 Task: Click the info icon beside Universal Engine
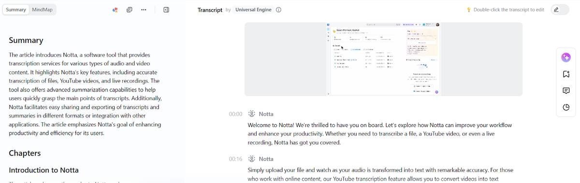(x=278, y=10)
